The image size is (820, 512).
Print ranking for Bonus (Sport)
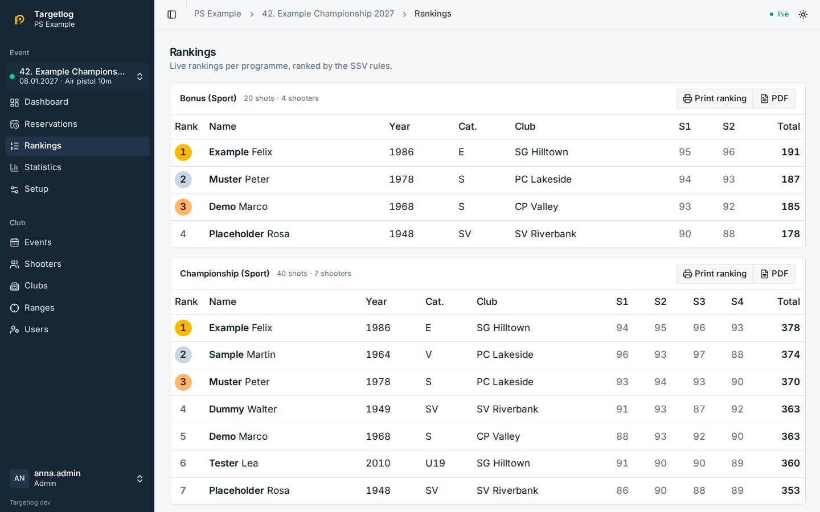pos(715,98)
